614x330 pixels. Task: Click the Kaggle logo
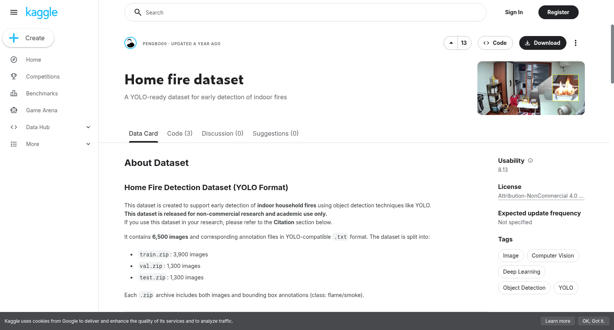(x=41, y=13)
